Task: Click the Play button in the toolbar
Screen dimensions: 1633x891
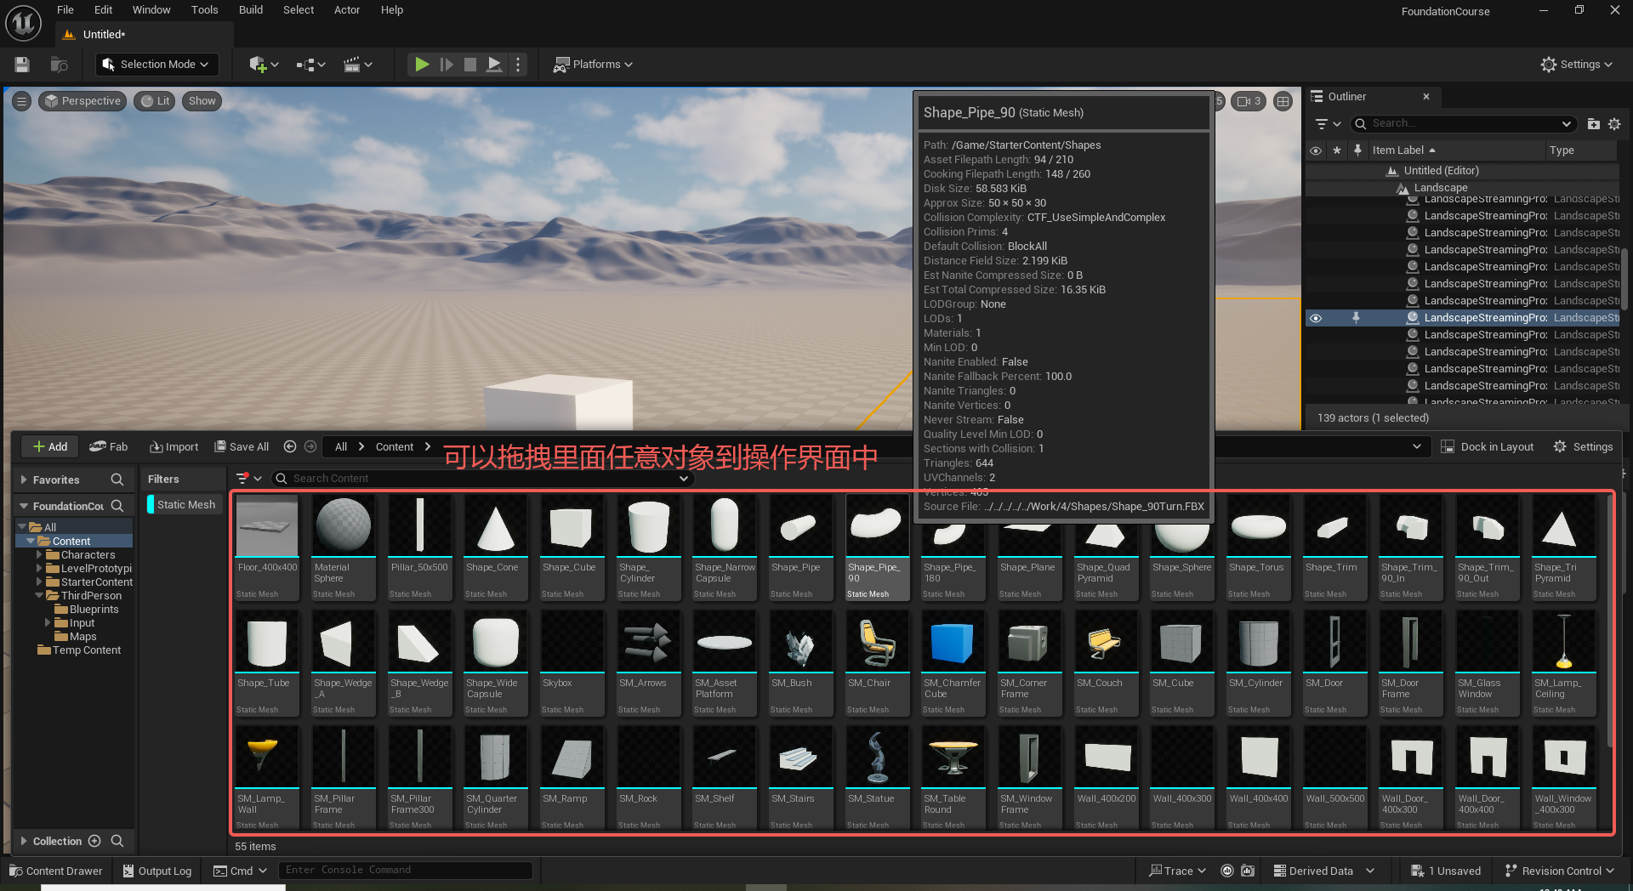Action: [421, 65]
